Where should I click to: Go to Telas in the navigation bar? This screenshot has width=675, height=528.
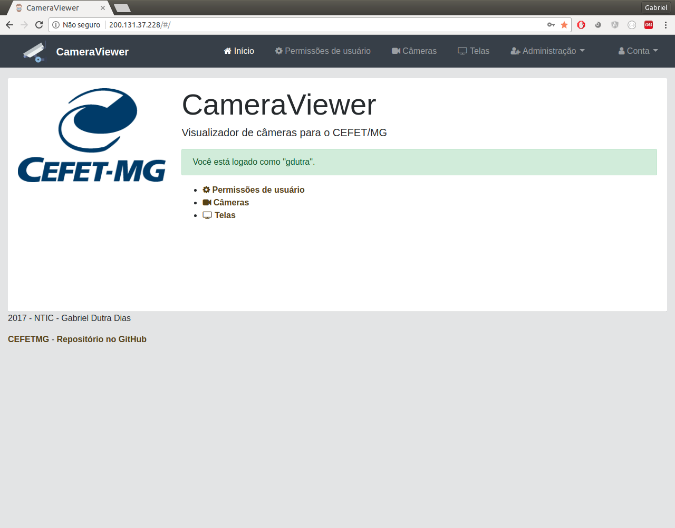[474, 51]
